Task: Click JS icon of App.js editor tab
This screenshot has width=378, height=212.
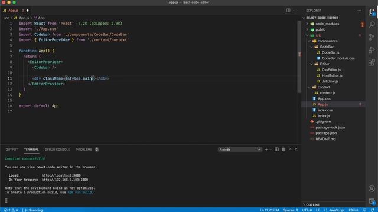Action: [5, 11]
